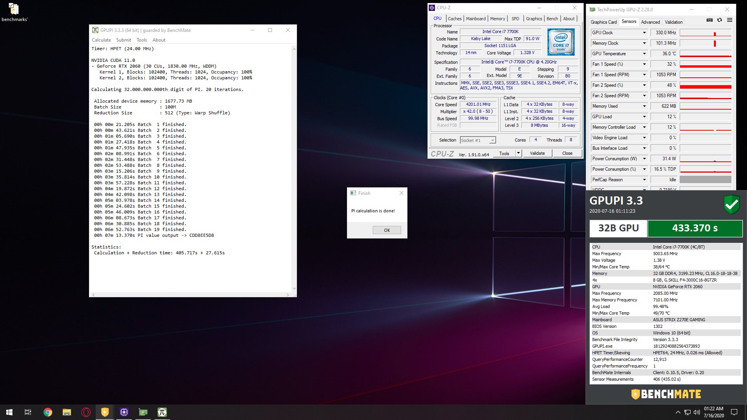
Task: Open the GPUPI Calculate menu
Action: click(101, 40)
